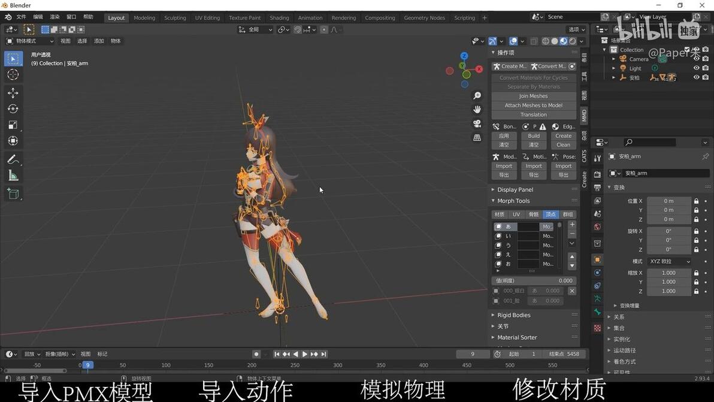Open the Texture properties checker icon

pos(597,328)
